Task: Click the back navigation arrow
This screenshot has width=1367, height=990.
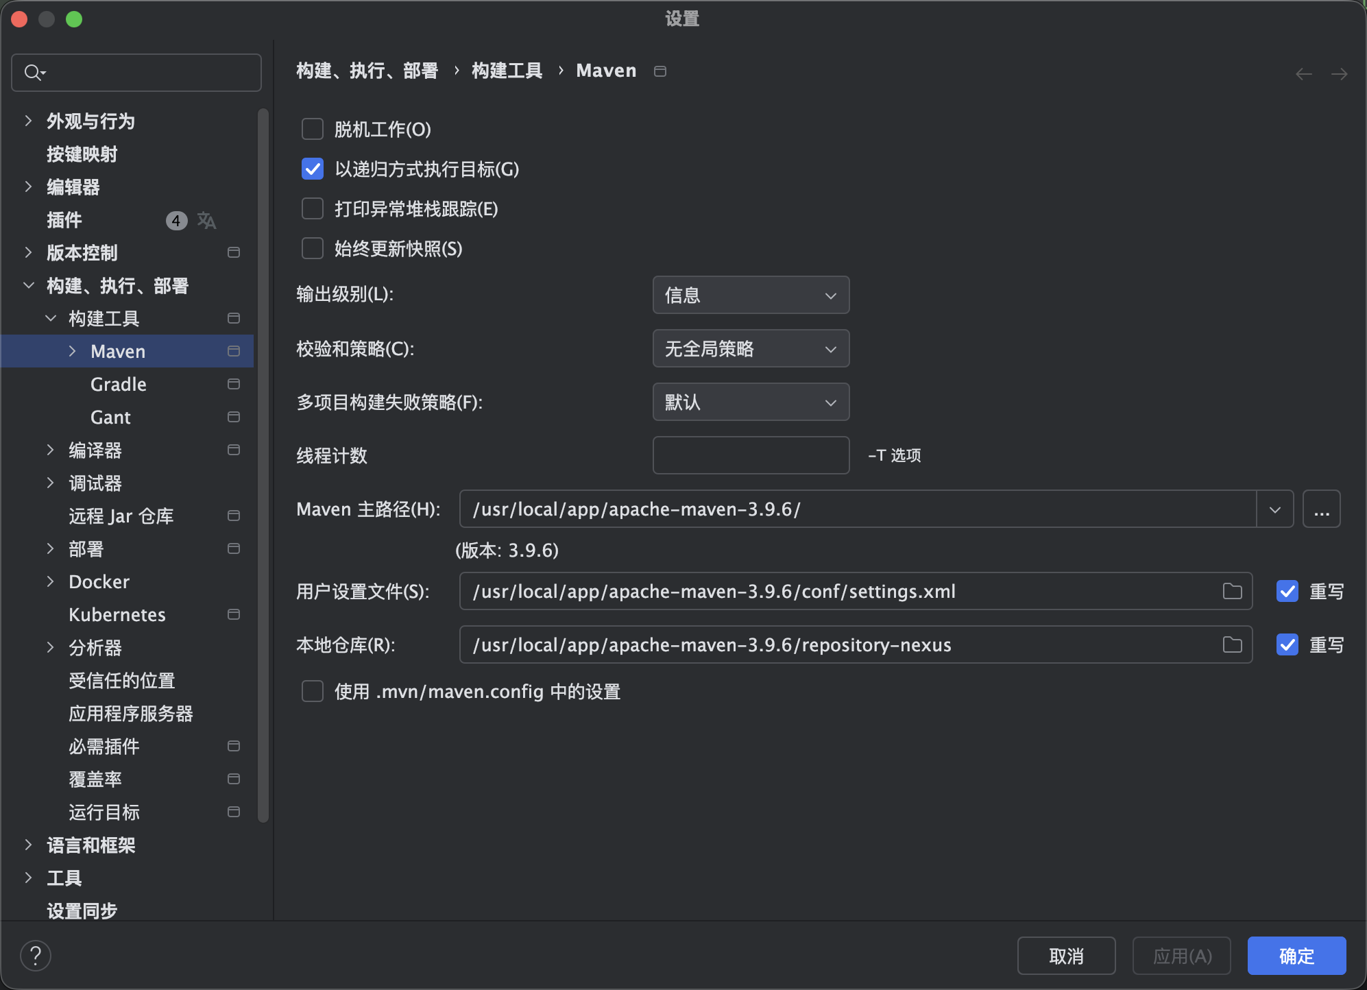Action: click(1302, 73)
